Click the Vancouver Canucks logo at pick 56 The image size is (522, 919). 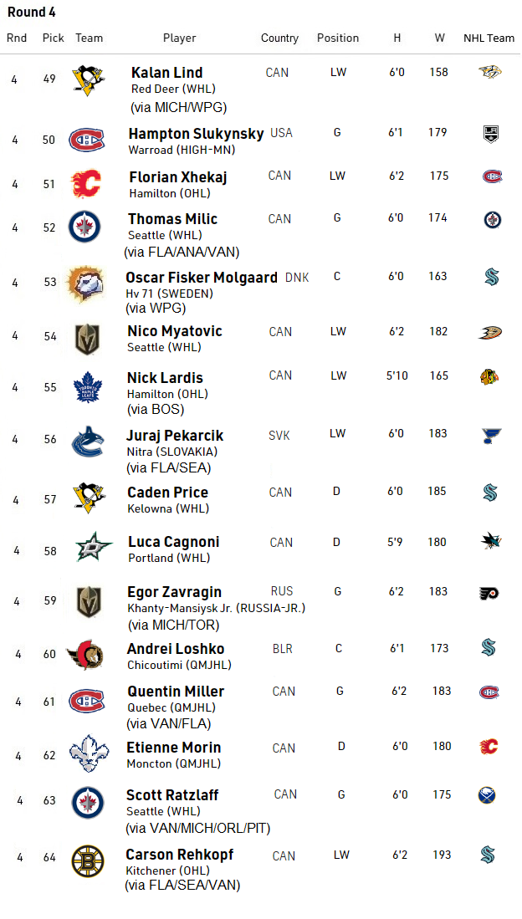pyautogui.click(x=87, y=442)
